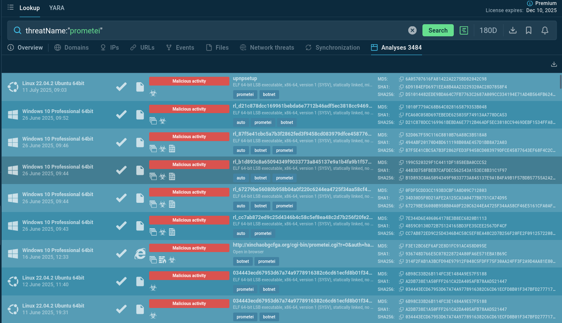Open notifications bell icon in search bar
Image resolution: width=562 pixels, height=323 pixels.
(545, 30)
